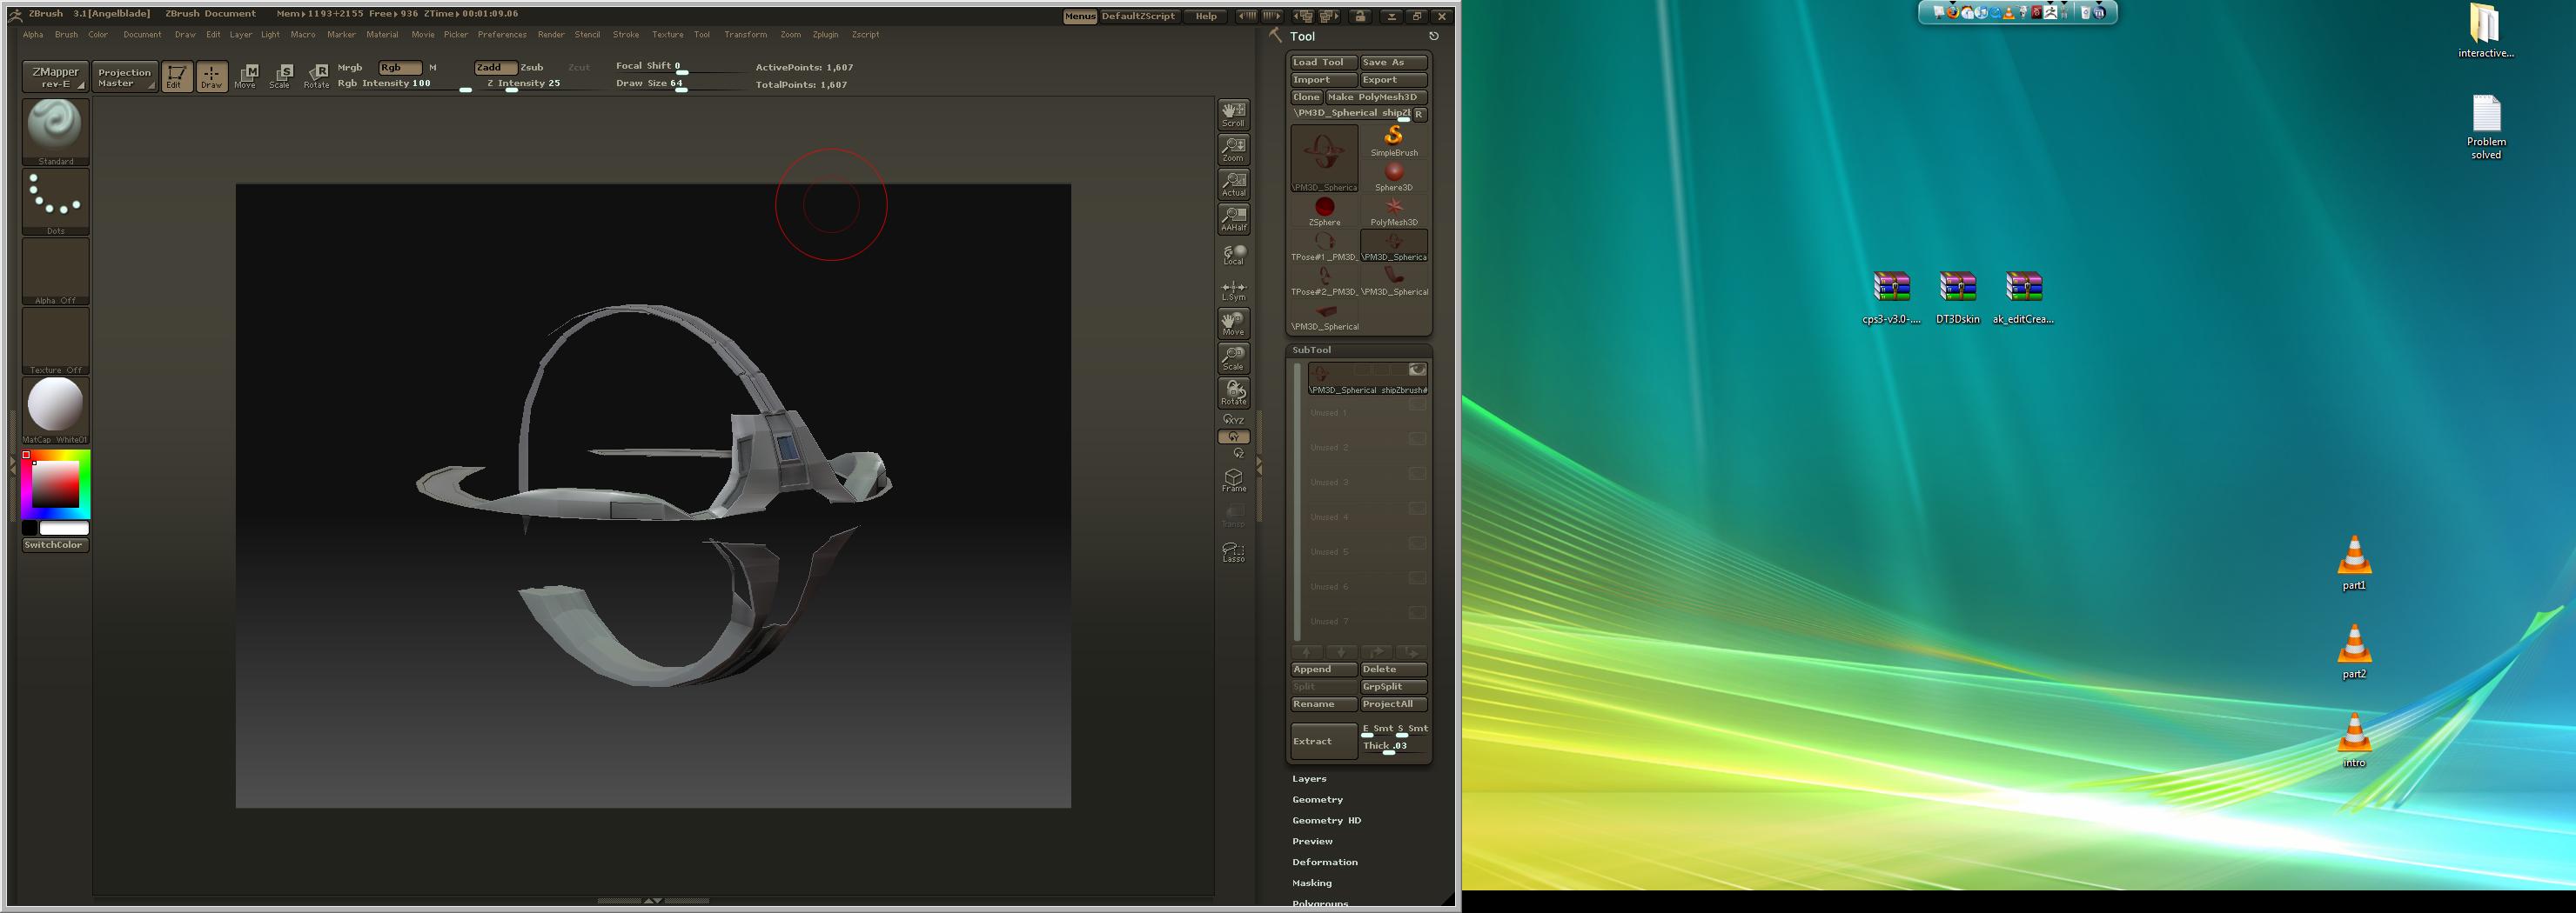2576x913 pixels.
Task: Click the Zoom canvas navigation icon
Action: (1234, 149)
